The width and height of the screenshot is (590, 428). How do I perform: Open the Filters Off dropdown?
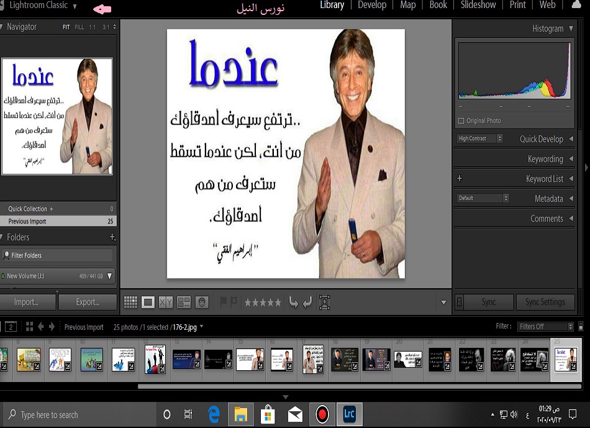[x=546, y=327]
